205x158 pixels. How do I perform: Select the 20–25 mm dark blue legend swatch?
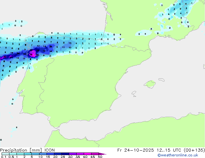58,154
